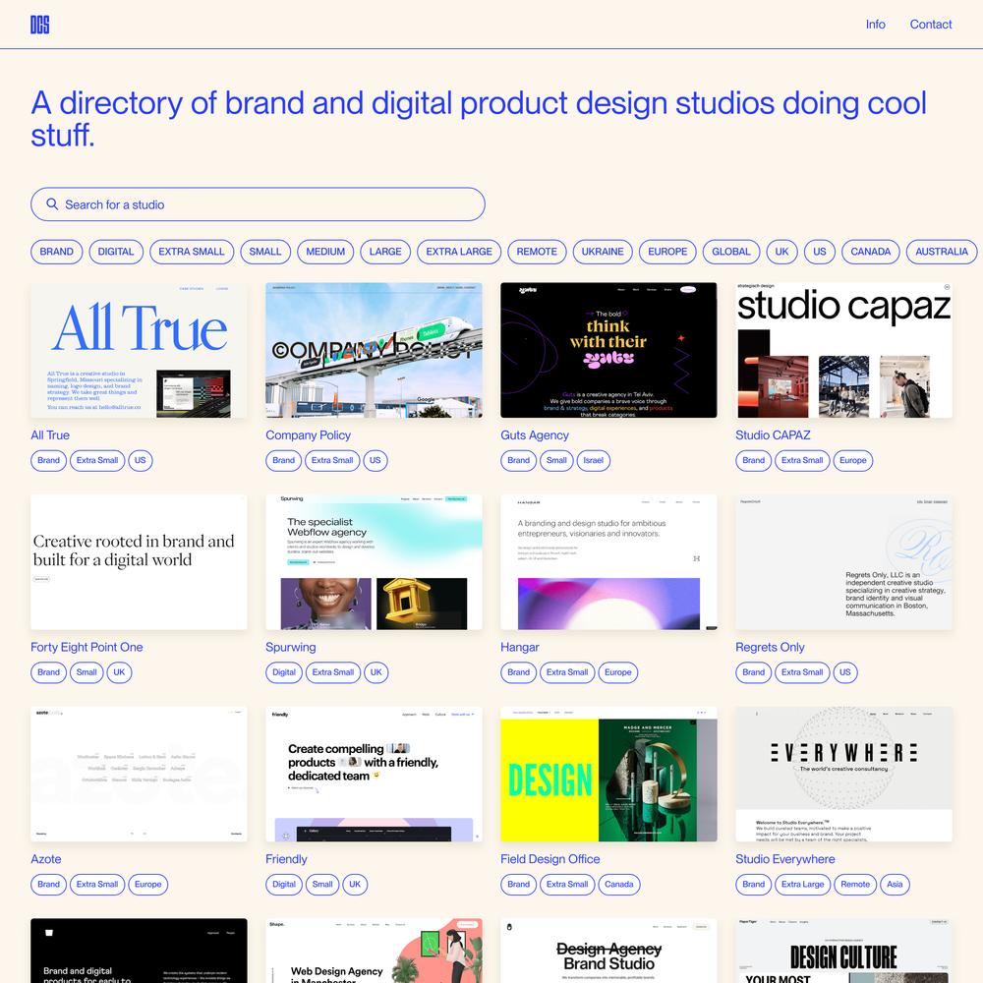Click the Forty Eight Point One title
The width and height of the screenshot is (983, 983).
pyautogui.click(x=87, y=647)
